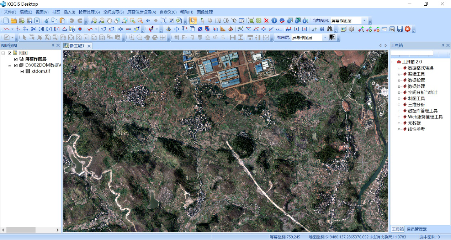The width and height of the screenshot is (451, 240).
Task: Toggle the 屏幕作图层 layer checkbox
Action: (16, 59)
